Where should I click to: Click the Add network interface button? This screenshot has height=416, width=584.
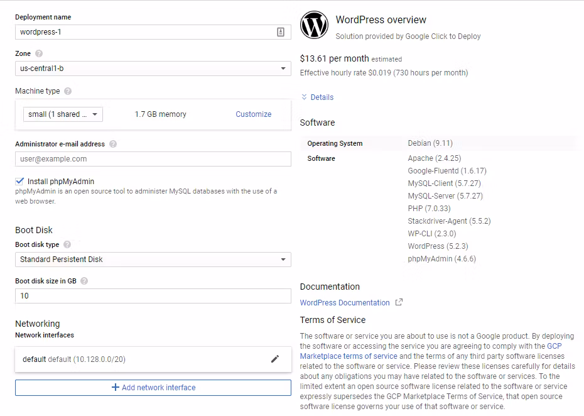click(153, 388)
